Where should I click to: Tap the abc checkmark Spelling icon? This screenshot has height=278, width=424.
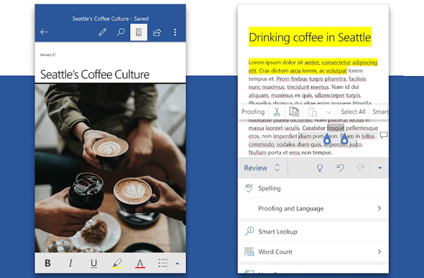pyautogui.click(x=249, y=188)
